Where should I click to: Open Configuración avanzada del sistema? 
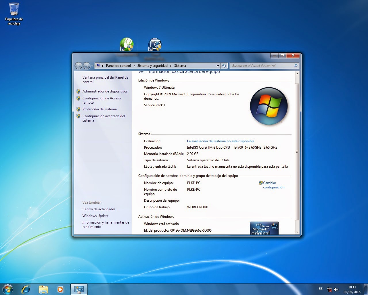coord(103,118)
